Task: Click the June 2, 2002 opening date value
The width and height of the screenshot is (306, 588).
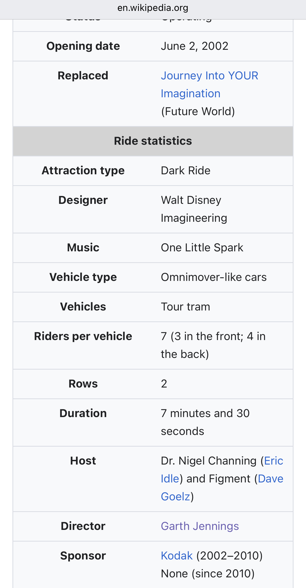Action: point(194,46)
